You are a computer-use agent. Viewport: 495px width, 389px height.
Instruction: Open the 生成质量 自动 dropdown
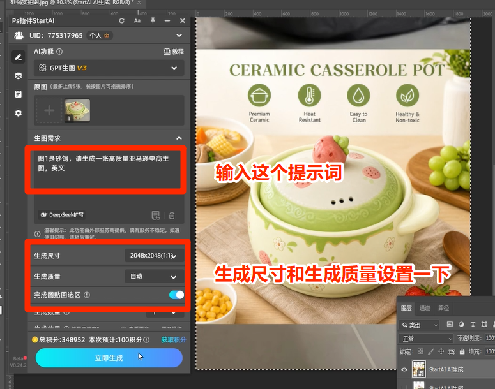point(155,277)
